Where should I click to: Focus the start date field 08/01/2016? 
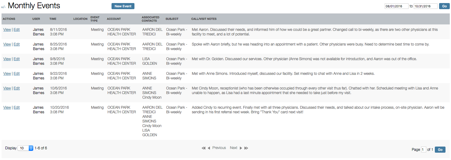[397, 6]
